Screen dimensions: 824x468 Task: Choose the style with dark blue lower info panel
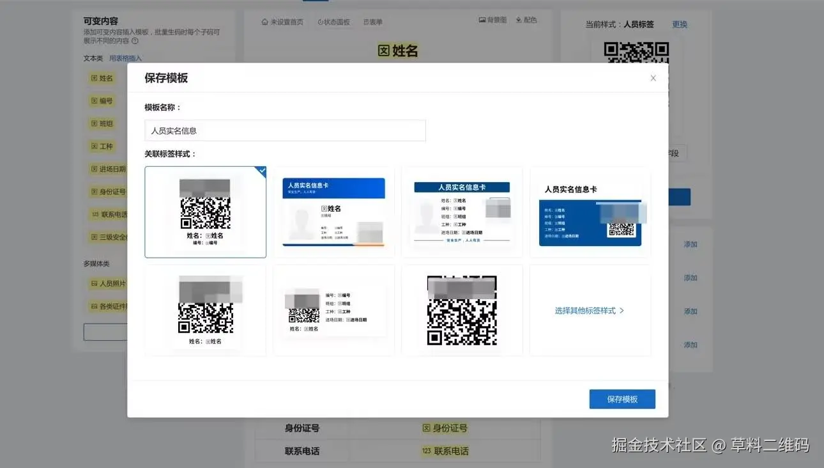[590, 212]
